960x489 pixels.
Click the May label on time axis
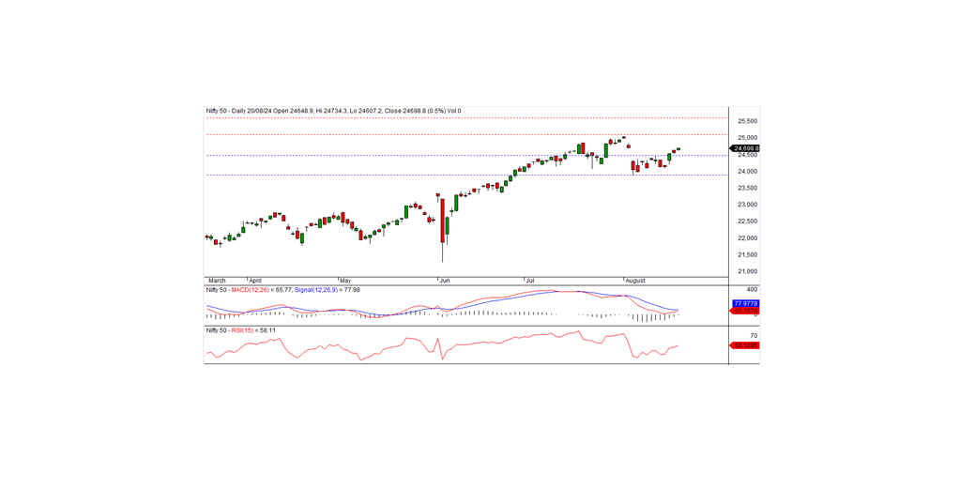346,281
